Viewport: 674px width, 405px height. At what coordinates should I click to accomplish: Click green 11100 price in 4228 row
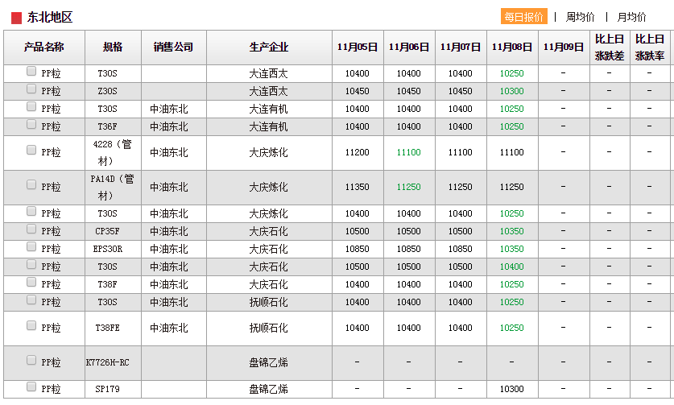[x=409, y=152]
